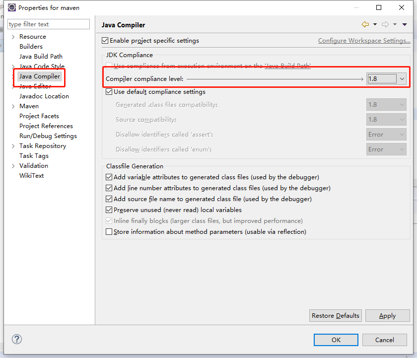Open back history dropdown arrow
The image size is (417, 358).
pos(375,24)
